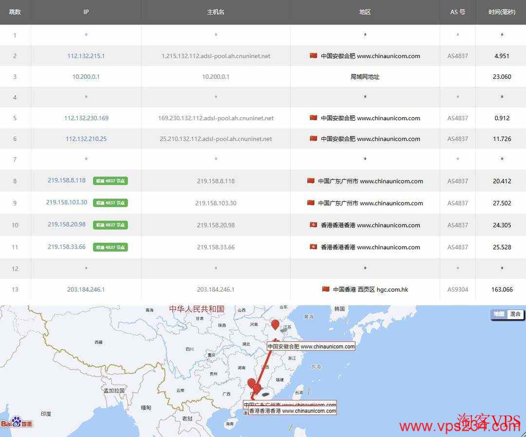Click the China flag in hop 5 row
This screenshot has height=437, width=526.
tap(313, 118)
